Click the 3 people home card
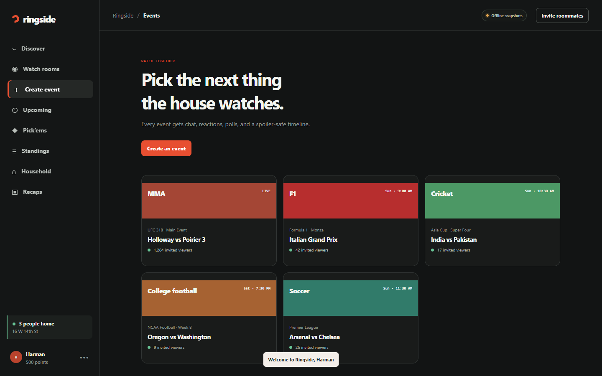Image resolution: width=602 pixels, height=376 pixels. click(x=49, y=327)
